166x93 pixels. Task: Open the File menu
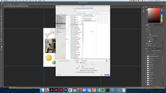point(10,1)
